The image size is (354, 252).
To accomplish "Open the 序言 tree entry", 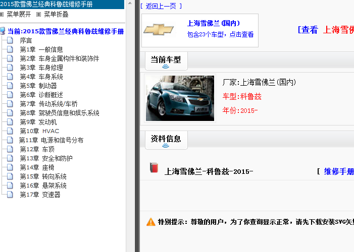I will (x=26, y=41).
